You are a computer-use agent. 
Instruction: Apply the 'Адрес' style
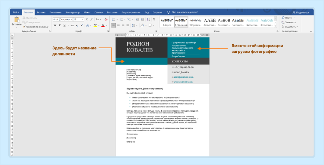[x=167, y=22]
